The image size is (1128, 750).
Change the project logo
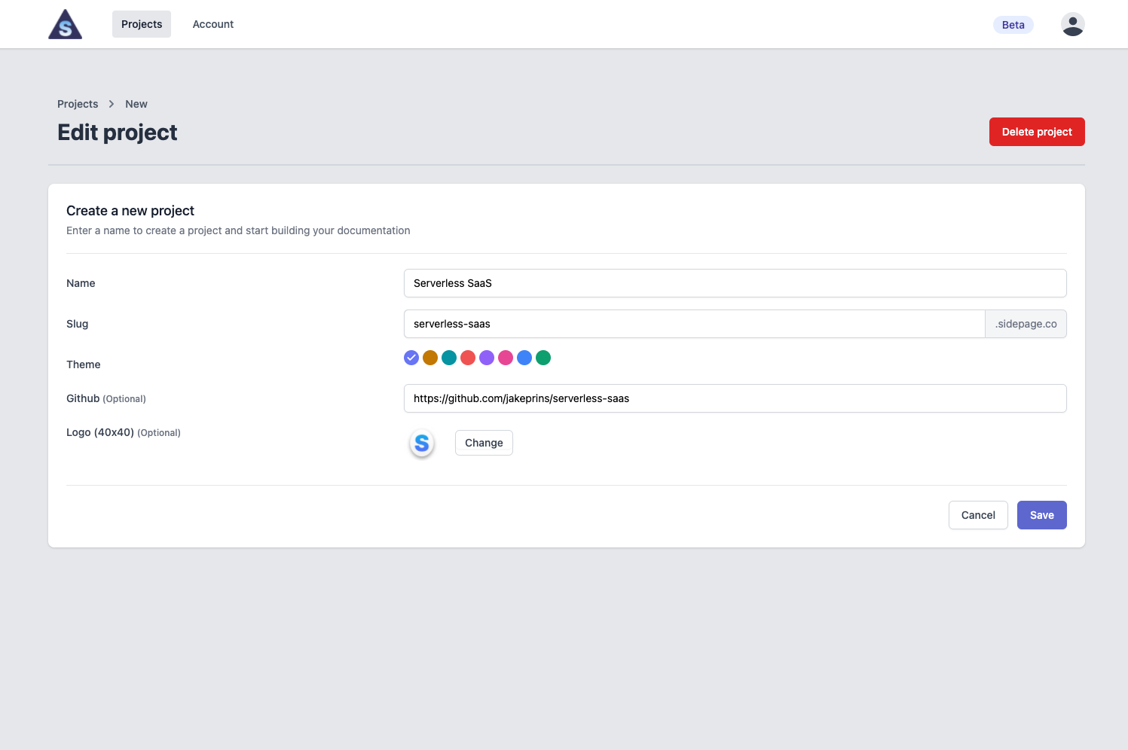click(x=484, y=443)
